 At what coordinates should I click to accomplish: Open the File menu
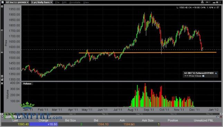[x=57, y=2]
